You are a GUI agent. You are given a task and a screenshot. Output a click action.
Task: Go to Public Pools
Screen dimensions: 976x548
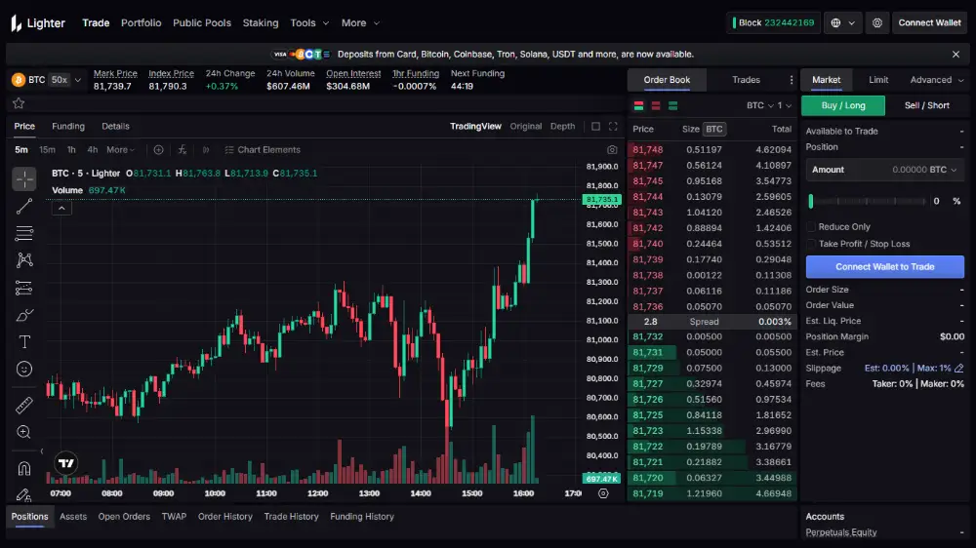[202, 23]
